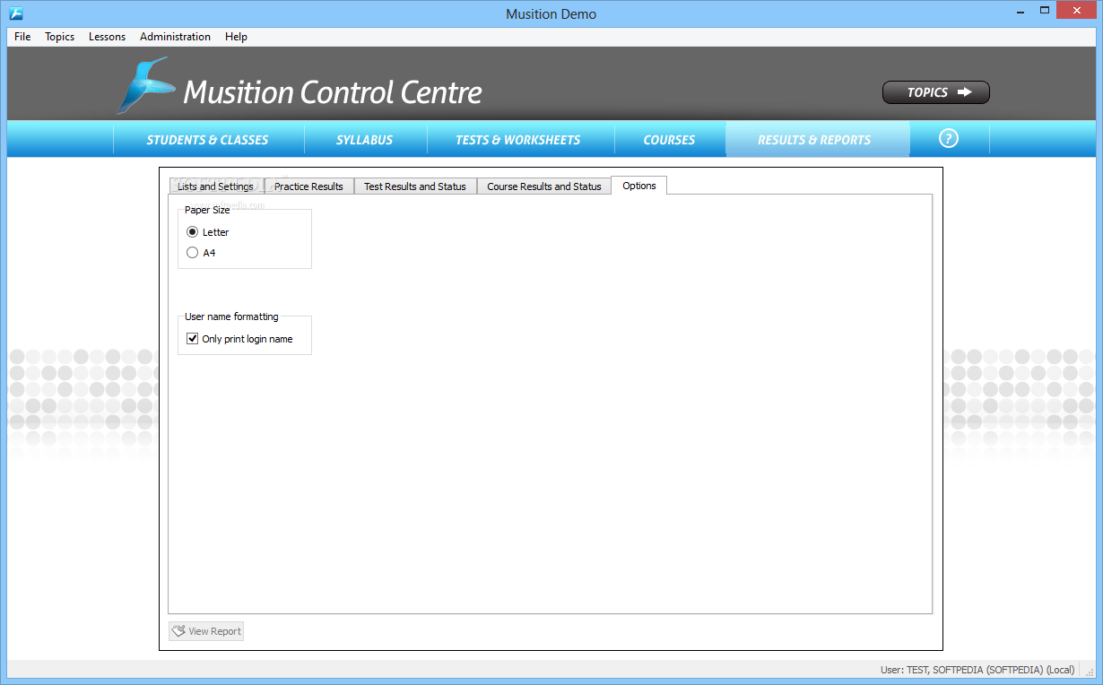Open the Lessons menu
The height and width of the screenshot is (685, 1103).
pos(107,37)
